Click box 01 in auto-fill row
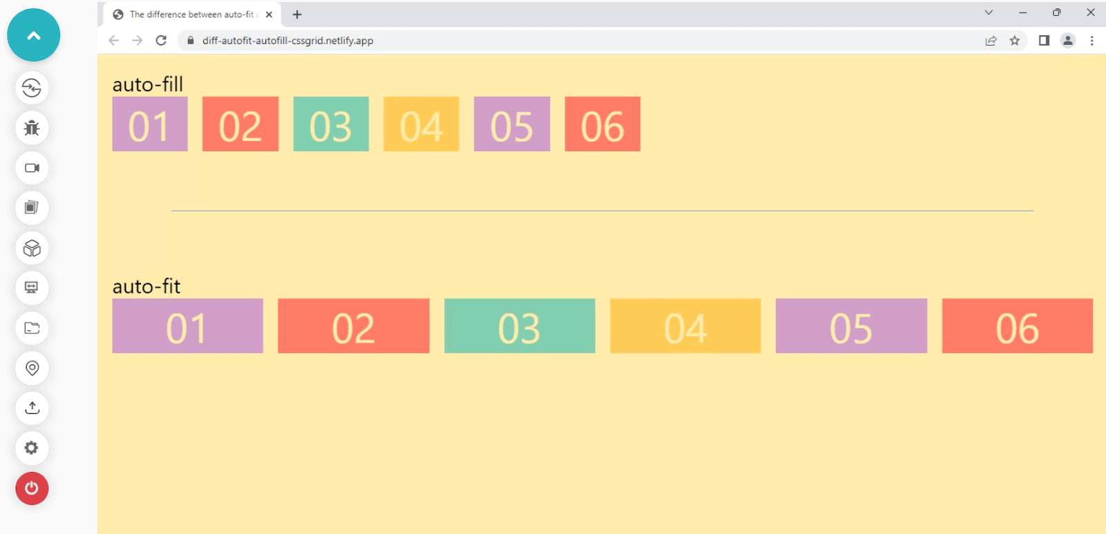Viewport: 1106px width, 534px height. [x=150, y=124]
